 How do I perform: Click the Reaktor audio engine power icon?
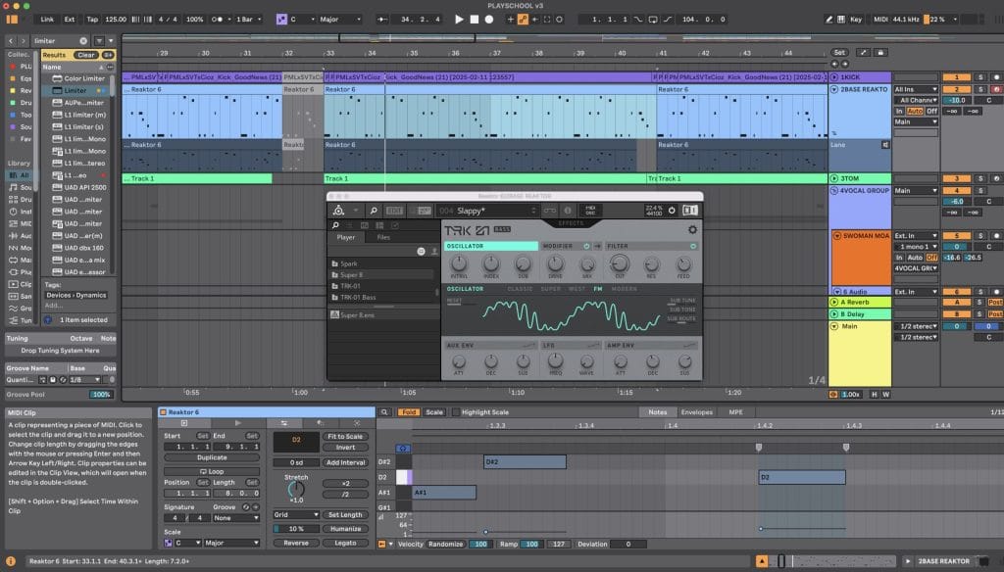[x=672, y=210]
